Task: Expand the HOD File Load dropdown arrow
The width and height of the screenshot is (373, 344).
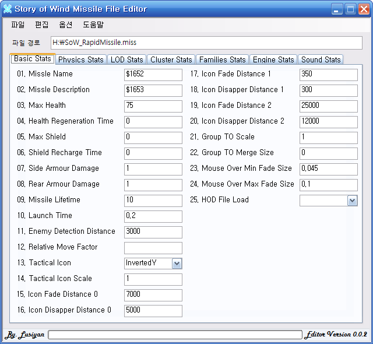Action: [352, 201]
